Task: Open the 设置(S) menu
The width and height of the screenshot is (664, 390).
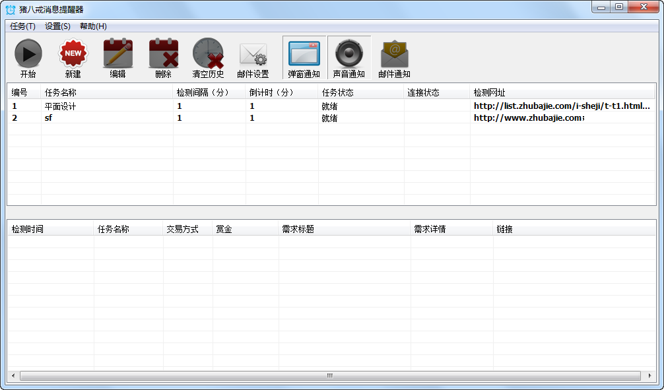Action: (x=57, y=26)
